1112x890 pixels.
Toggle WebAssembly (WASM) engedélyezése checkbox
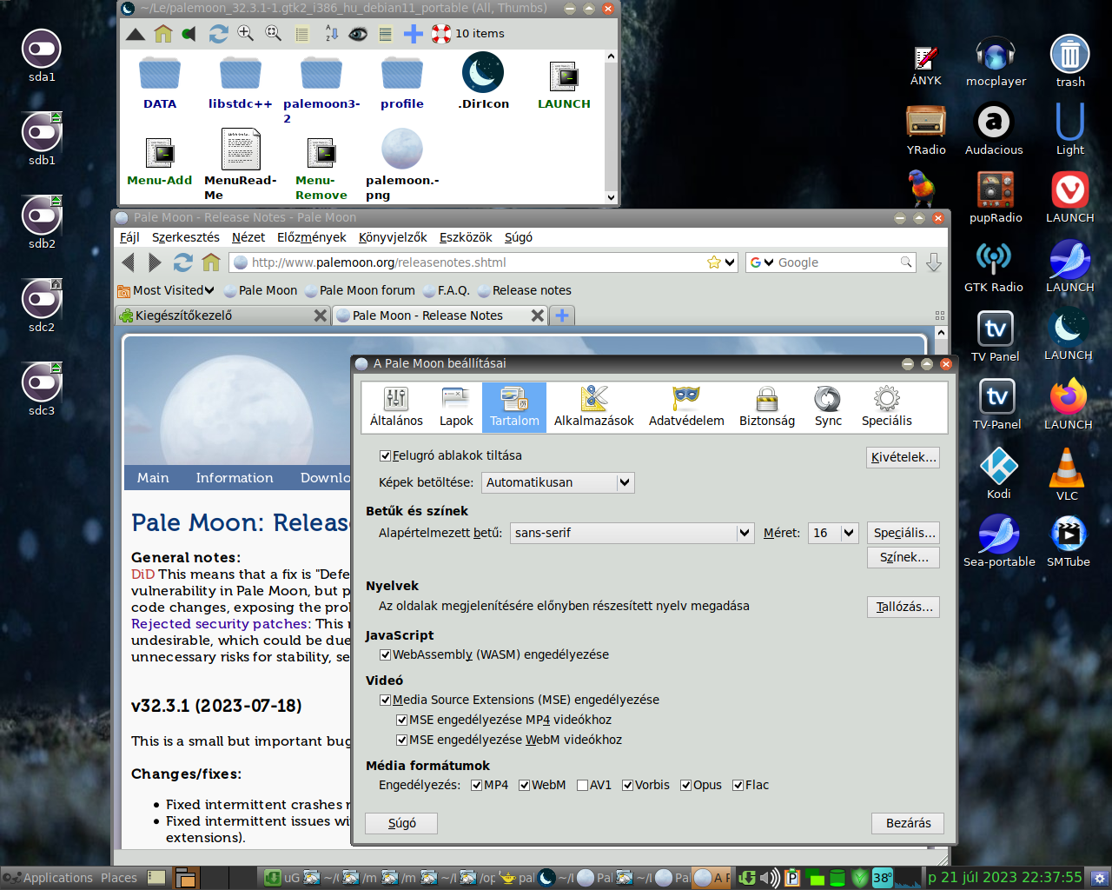(x=385, y=654)
